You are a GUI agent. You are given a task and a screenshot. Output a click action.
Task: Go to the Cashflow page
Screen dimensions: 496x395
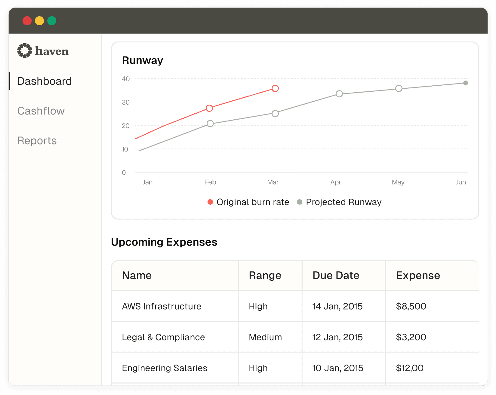[41, 111]
